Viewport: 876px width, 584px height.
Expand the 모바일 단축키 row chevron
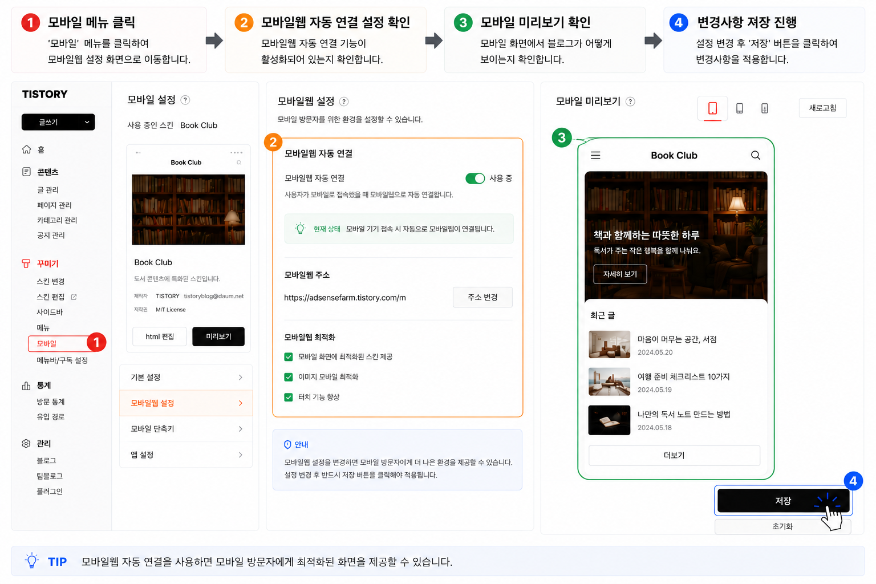(241, 429)
